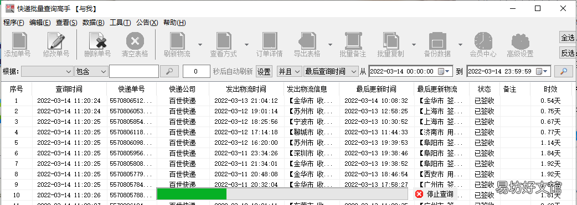
Task: Sort by the 序号 column header
Action: click(x=16, y=89)
